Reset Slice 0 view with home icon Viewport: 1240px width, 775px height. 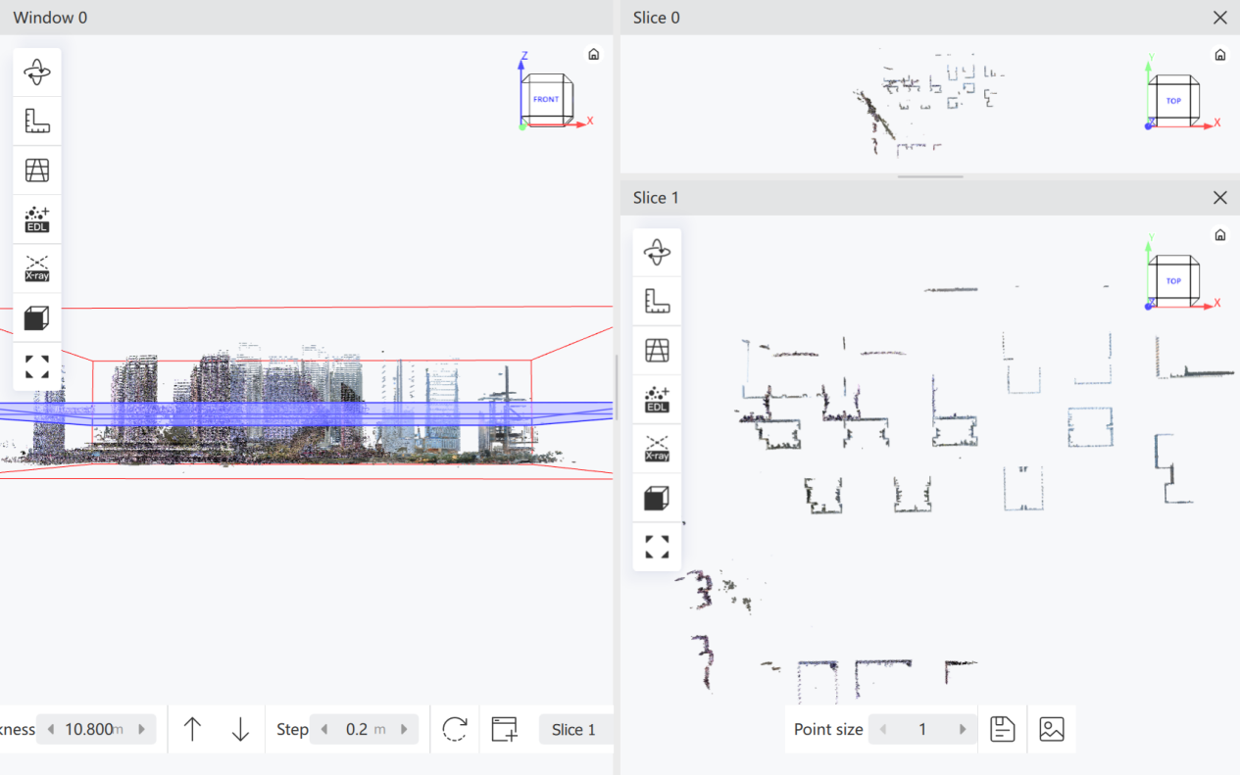pyautogui.click(x=1219, y=55)
